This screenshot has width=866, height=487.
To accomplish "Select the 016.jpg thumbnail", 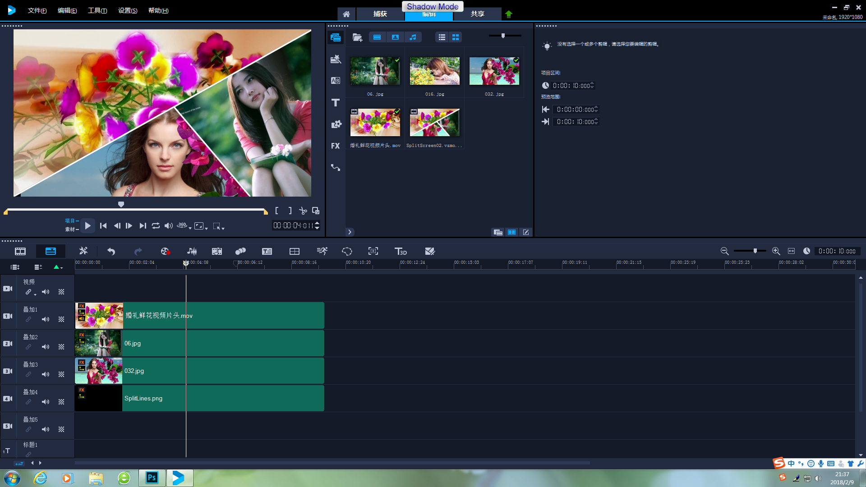I will [434, 71].
